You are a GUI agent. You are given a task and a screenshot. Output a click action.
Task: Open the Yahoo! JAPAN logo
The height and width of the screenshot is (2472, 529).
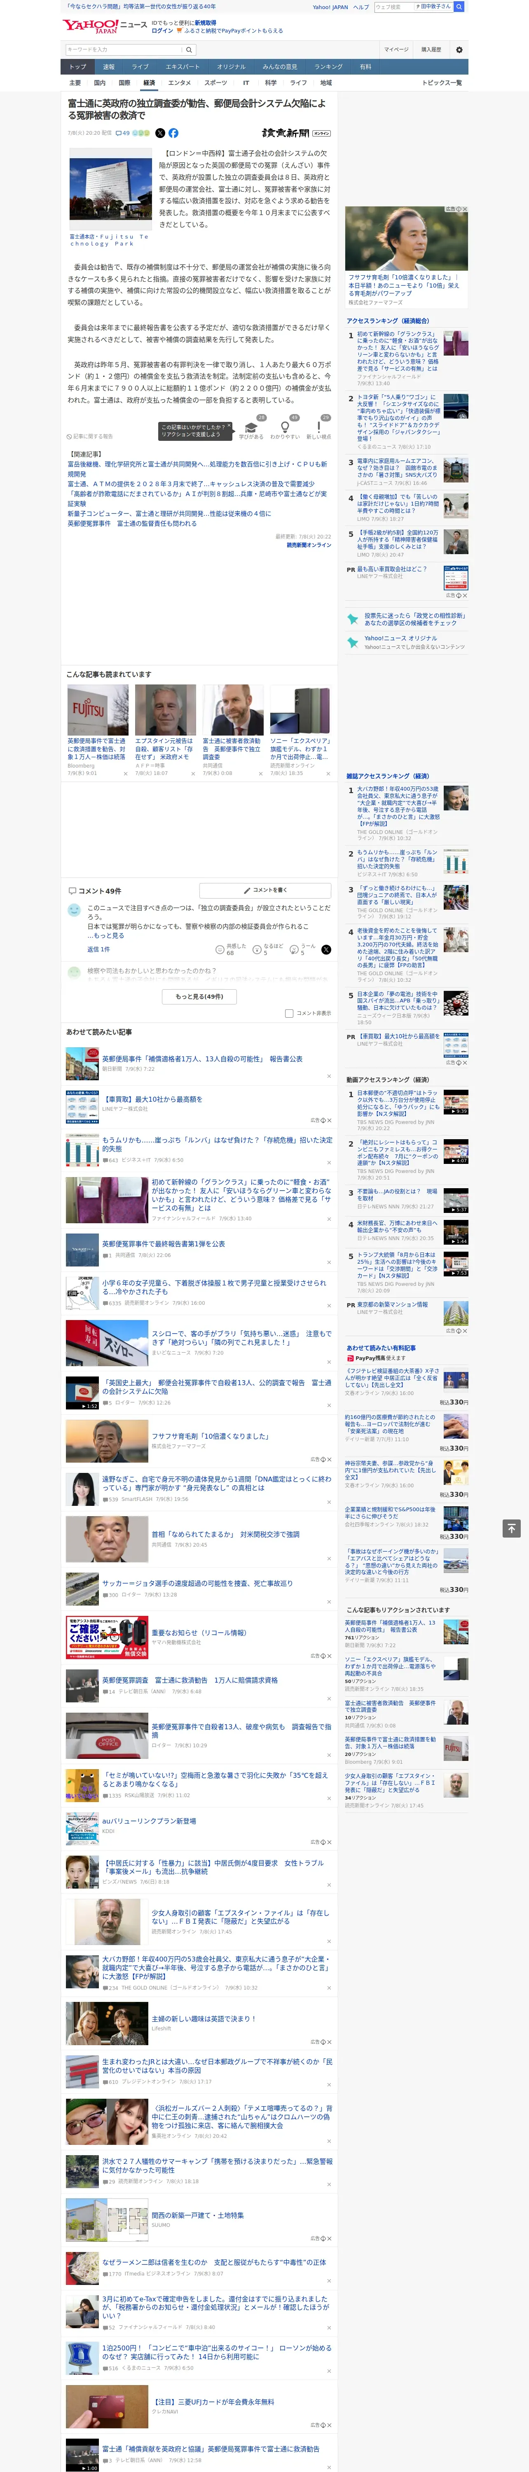(91, 26)
